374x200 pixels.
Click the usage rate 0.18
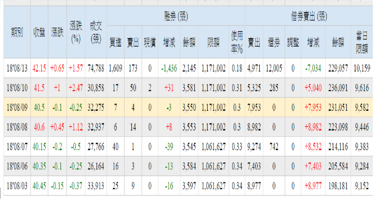coord(237,68)
